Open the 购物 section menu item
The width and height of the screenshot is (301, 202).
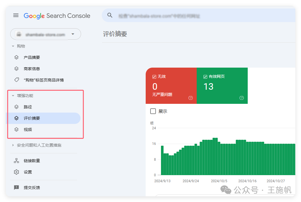[20, 46]
